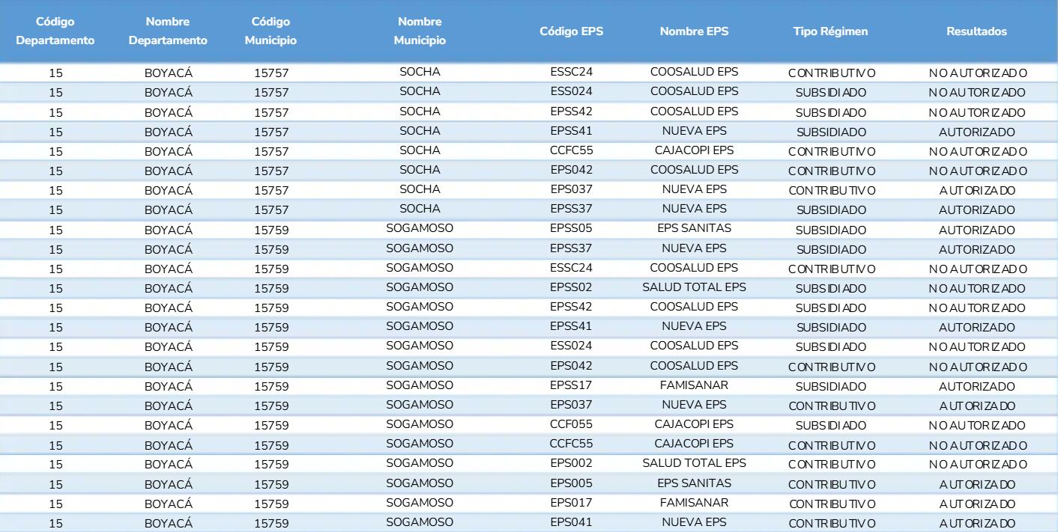This screenshot has height=532, width=1058.
Task: Select the EPS002 code cell
Action: [x=572, y=463]
